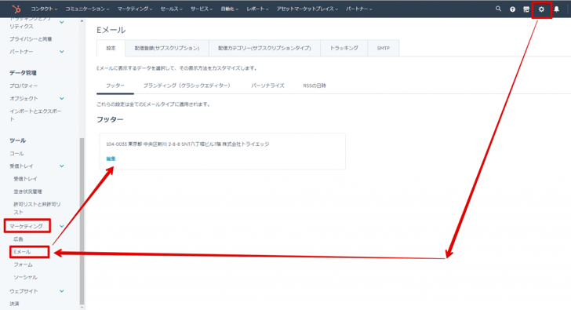Switch to the トラッキング tab
Screen dimensions: 571x310
tap(344, 48)
